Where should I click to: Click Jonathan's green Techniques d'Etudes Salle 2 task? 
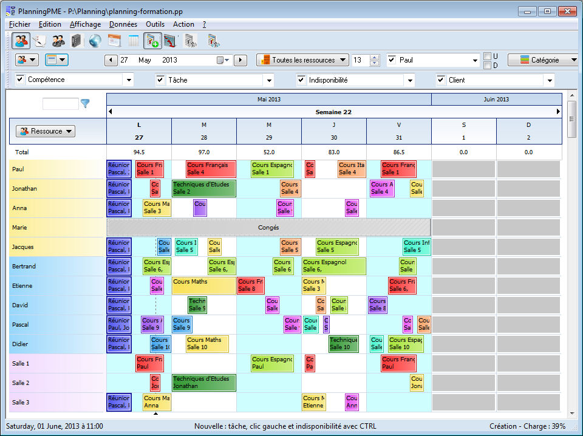pos(204,188)
